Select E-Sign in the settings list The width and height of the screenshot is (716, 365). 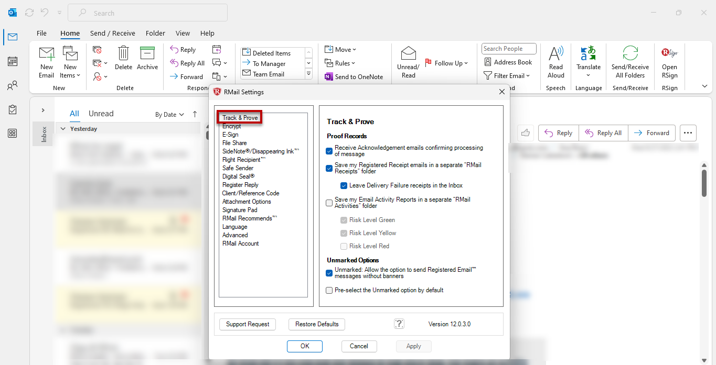pyautogui.click(x=230, y=135)
